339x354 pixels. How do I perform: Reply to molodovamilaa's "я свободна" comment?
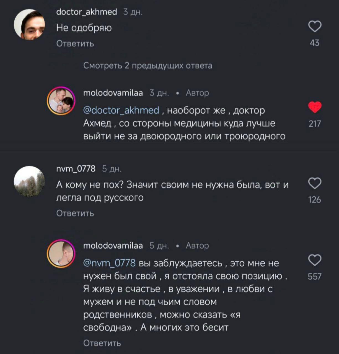tap(102, 343)
